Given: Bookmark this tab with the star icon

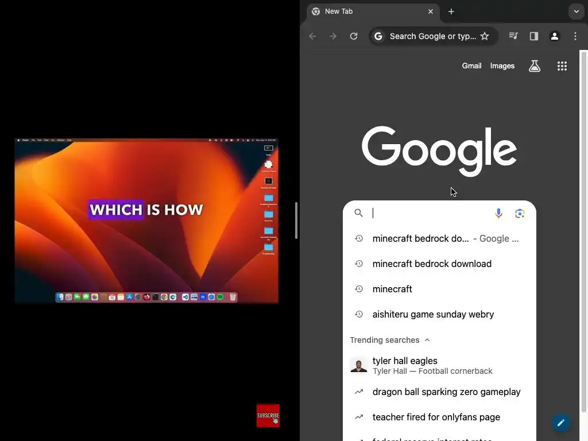Looking at the screenshot, I should [x=485, y=36].
